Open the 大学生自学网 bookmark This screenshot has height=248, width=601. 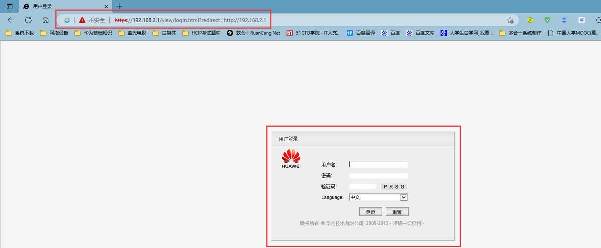(x=467, y=33)
